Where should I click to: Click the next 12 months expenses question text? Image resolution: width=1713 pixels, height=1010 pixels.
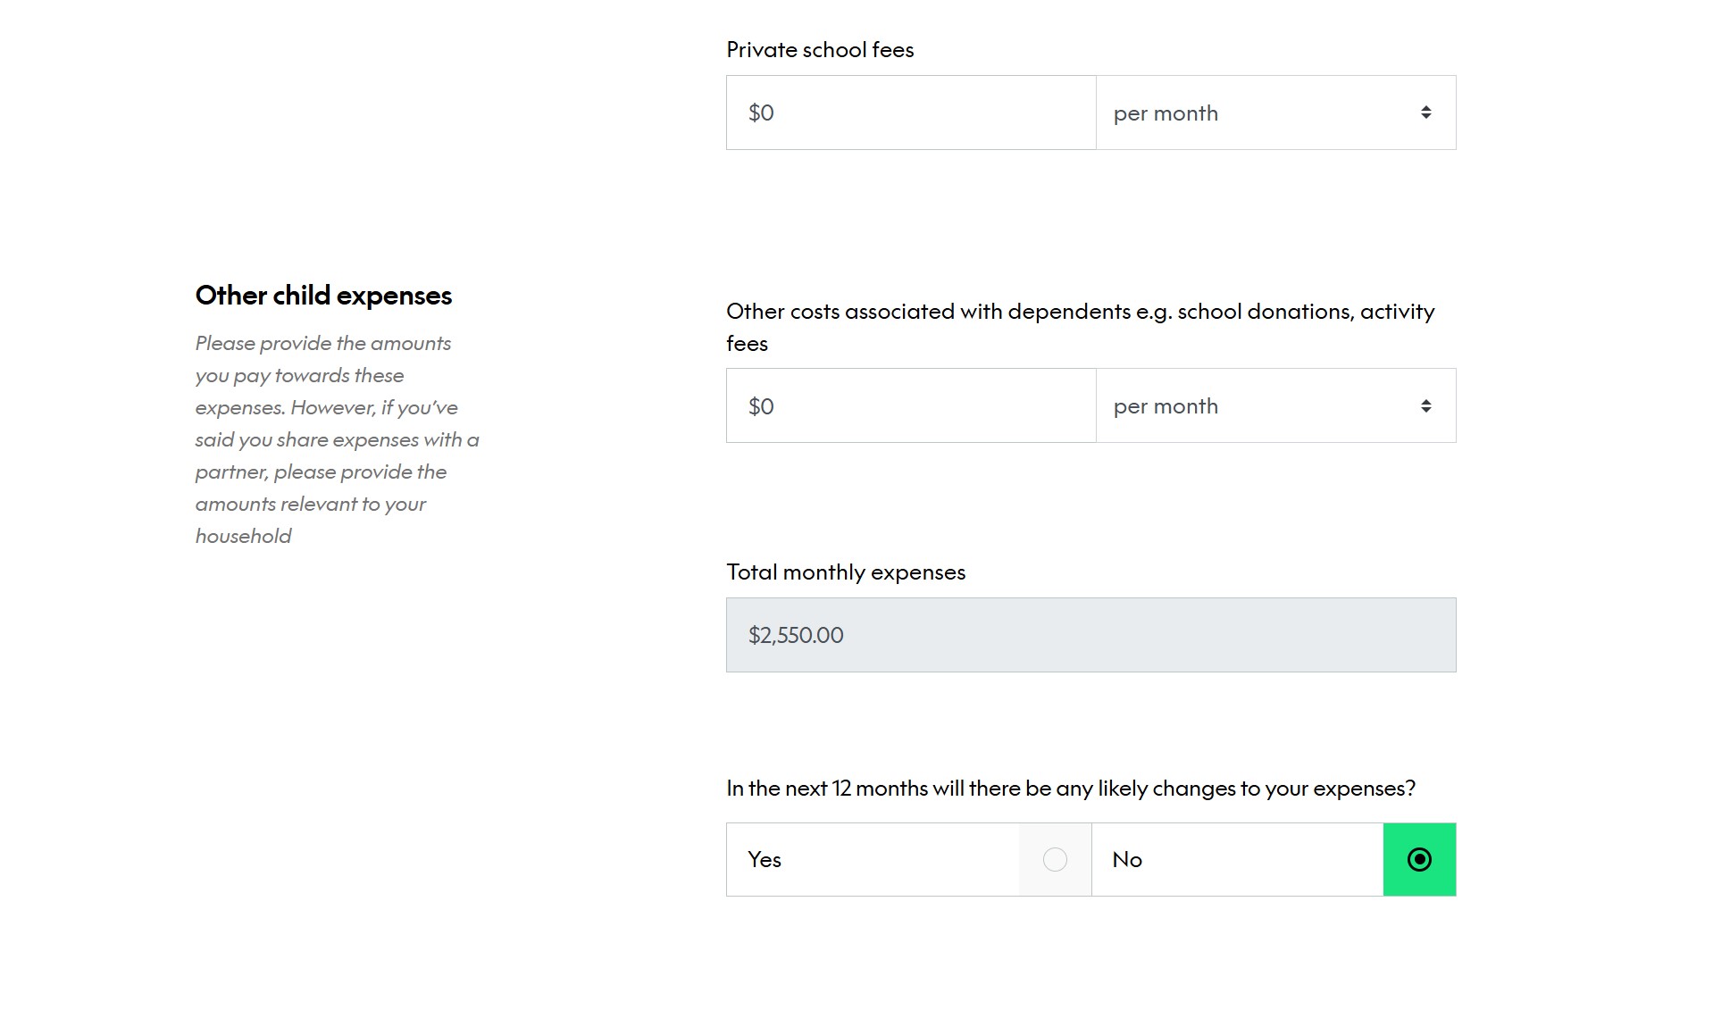(x=1071, y=789)
